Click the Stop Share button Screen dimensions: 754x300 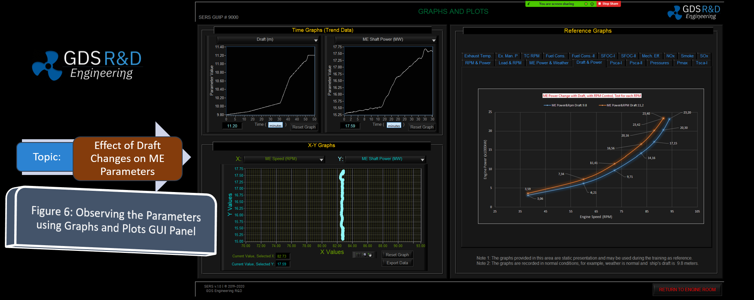pyautogui.click(x=609, y=4)
